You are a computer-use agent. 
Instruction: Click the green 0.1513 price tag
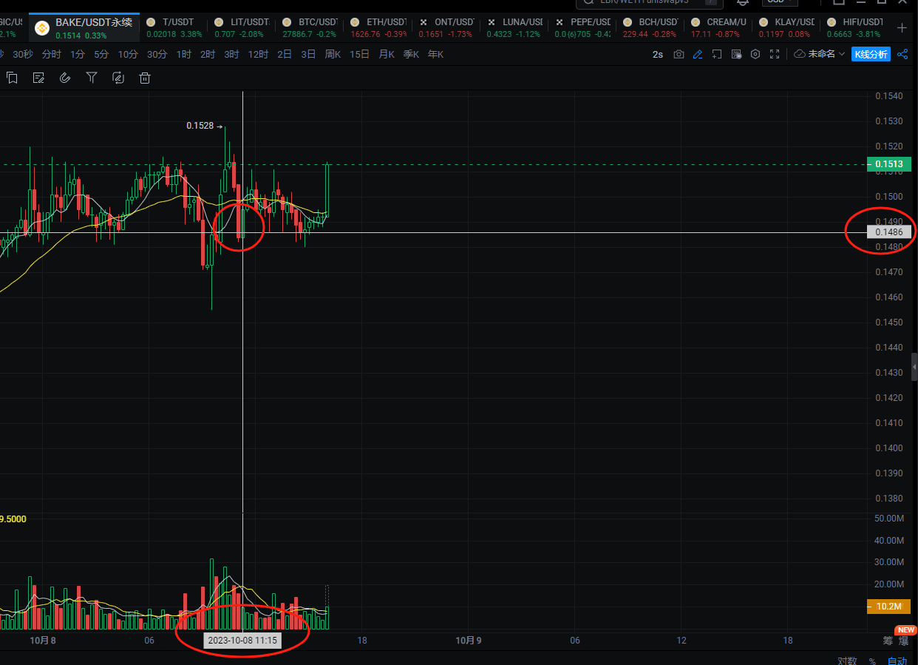888,164
